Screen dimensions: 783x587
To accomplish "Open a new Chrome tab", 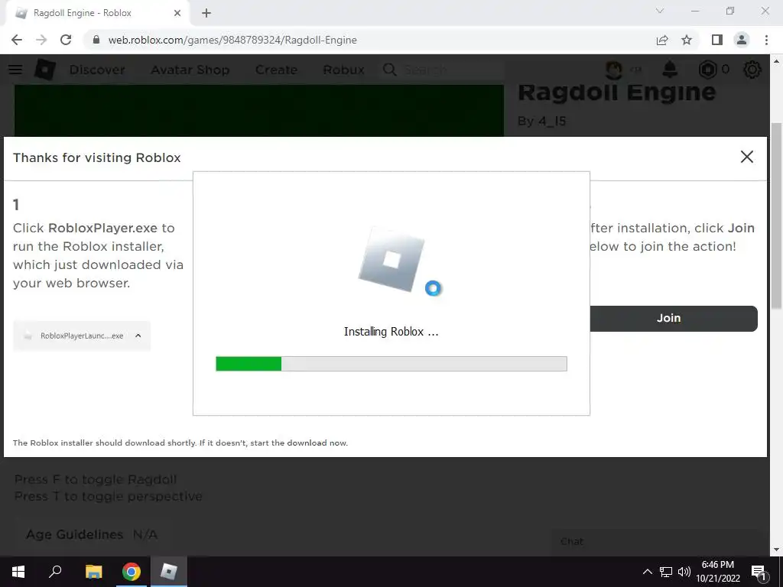I will pyautogui.click(x=206, y=14).
